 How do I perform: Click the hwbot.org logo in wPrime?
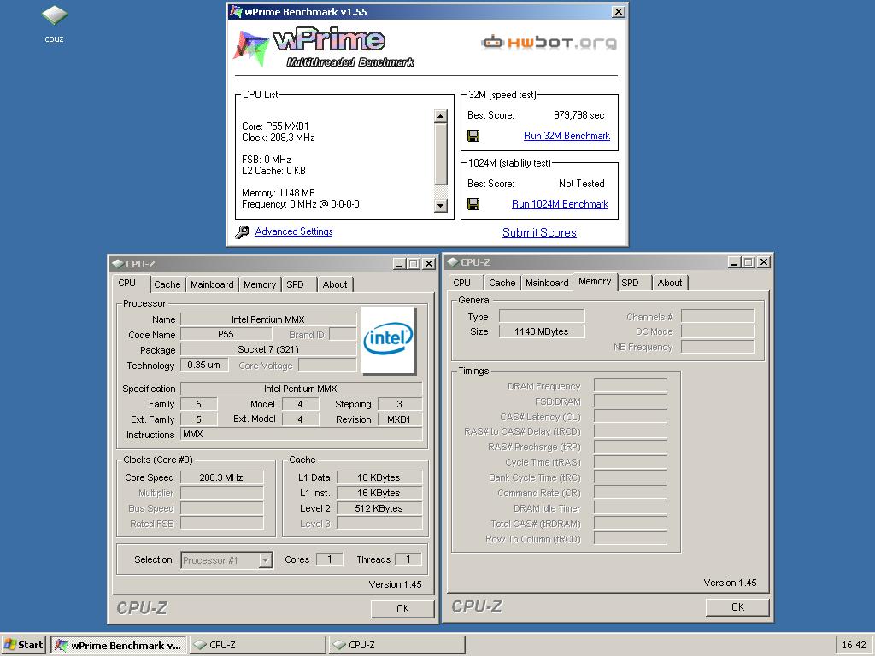point(549,43)
